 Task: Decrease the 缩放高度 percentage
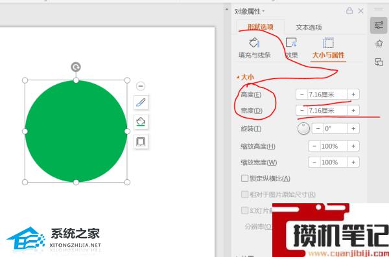point(314,146)
